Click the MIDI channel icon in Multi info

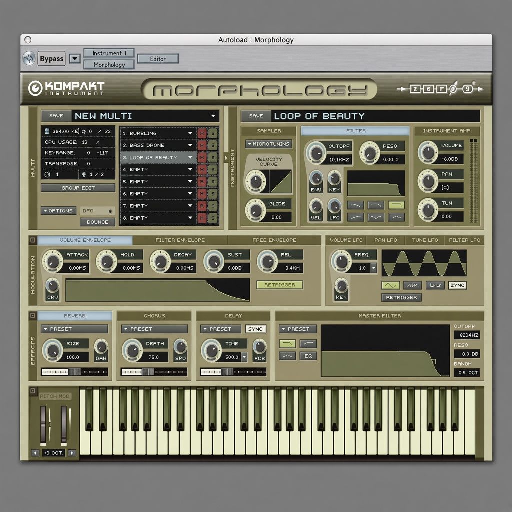click(47, 174)
